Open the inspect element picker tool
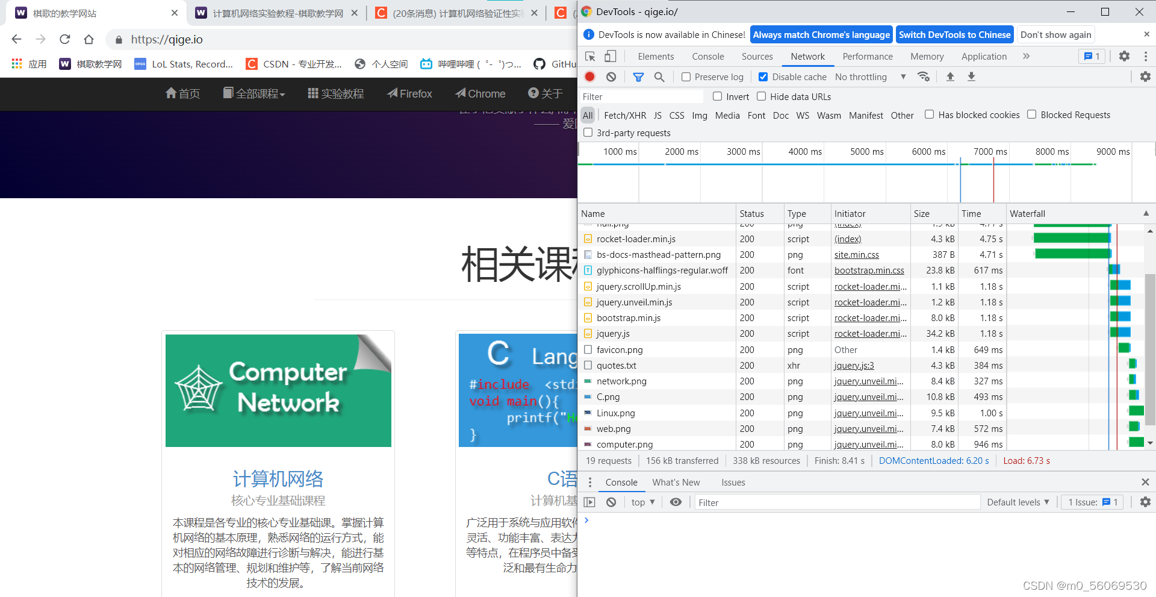The height and width of the screenshot is (597, 1156). click(590, 56)
